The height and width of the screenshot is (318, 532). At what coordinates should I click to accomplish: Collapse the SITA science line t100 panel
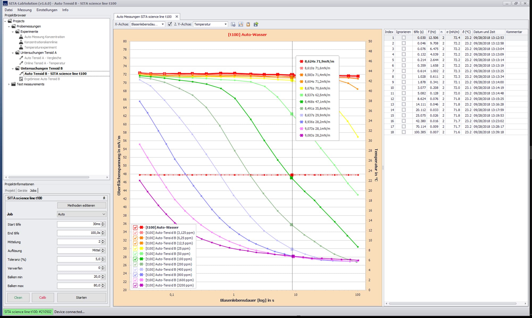pos(104,198)
